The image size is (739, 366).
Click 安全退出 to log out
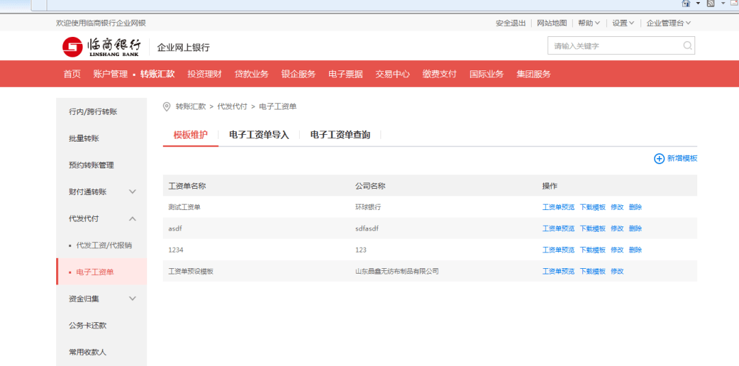click(510, 23)
